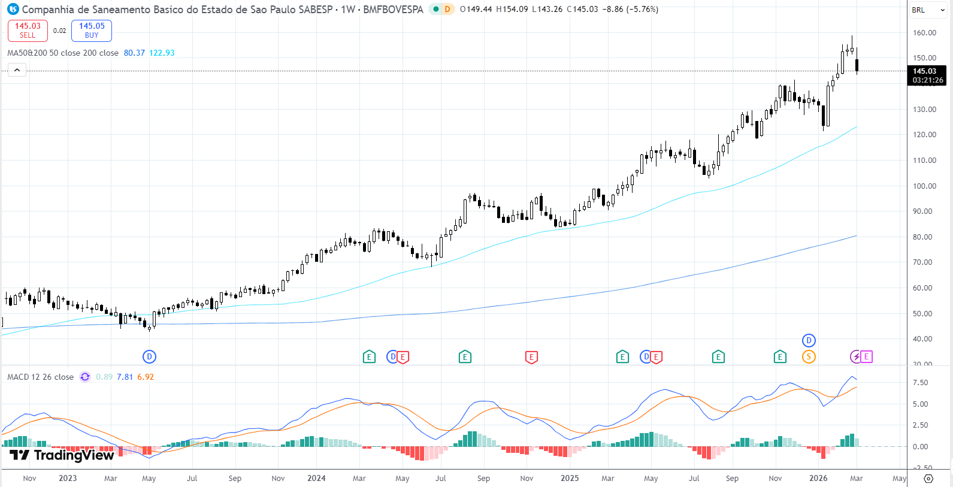Click the orange delayed-data D badge
The height and width of the screenshot is (487, 953).
(447, 10)
